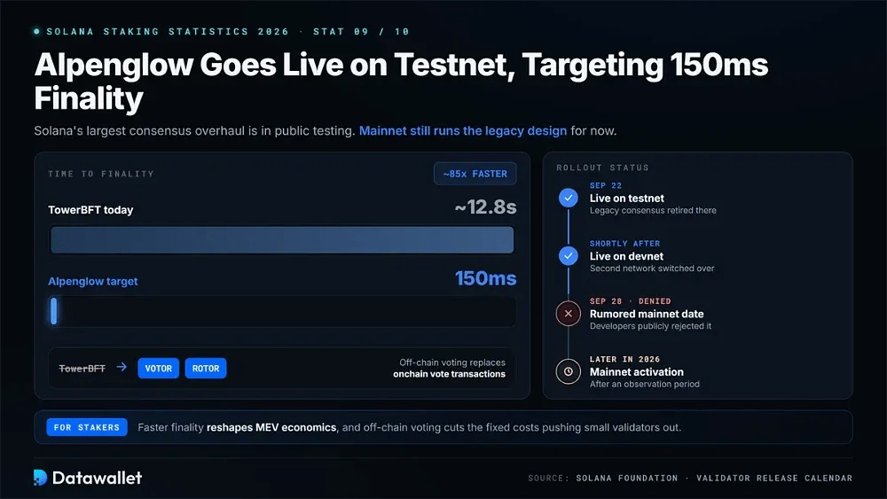
Task: Click the FOR STAKERS label
Action: pos(87,428)
